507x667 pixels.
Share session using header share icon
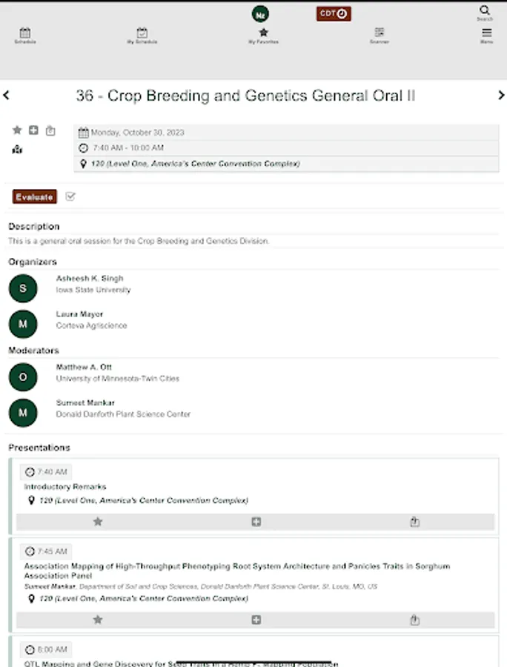[50, 130]
